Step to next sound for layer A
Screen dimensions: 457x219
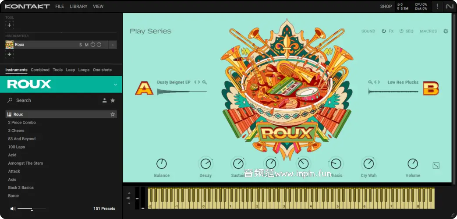click(x=199, y=82)
